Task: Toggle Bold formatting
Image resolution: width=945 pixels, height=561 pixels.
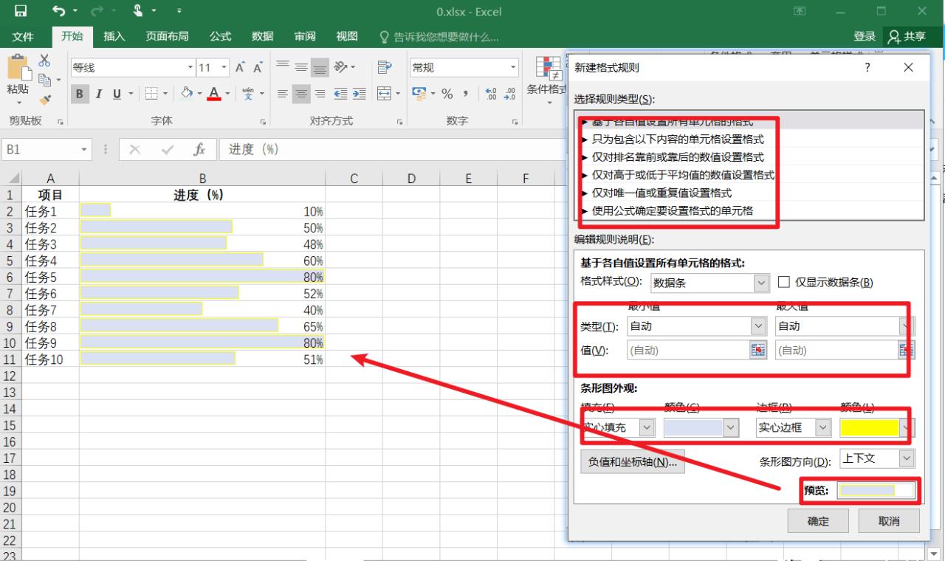Action: point(80,94)
